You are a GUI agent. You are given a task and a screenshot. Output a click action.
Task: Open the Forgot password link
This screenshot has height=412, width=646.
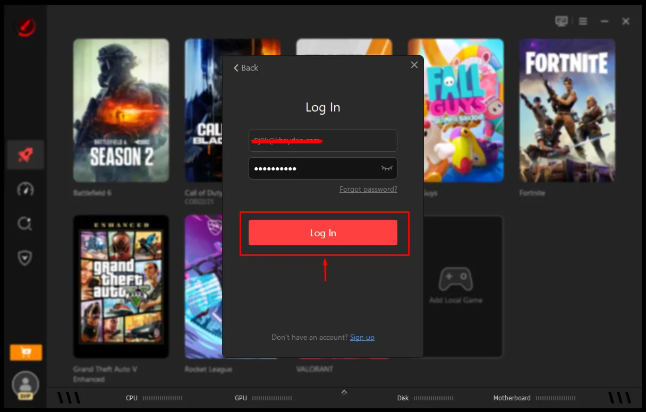(x=368, y=189)
